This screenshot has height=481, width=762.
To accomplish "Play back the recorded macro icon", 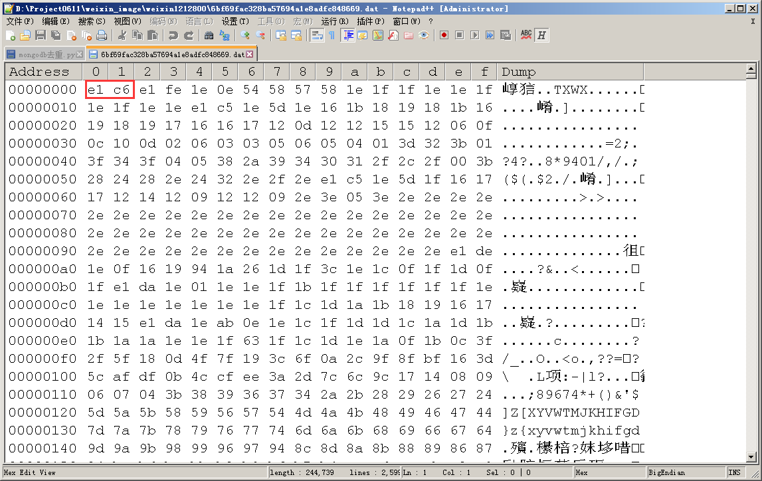I will click(x=475, y=35).
